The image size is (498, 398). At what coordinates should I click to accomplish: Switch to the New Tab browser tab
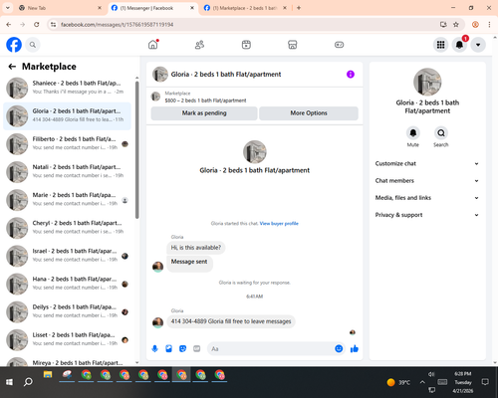61,8
